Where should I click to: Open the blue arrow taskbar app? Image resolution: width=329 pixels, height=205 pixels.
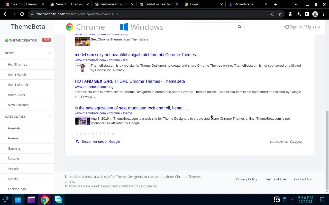pyautogui.click(x=58, y=199)
